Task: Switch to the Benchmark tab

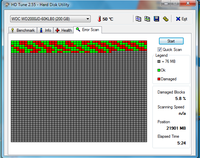Action: tap(23, 30)
